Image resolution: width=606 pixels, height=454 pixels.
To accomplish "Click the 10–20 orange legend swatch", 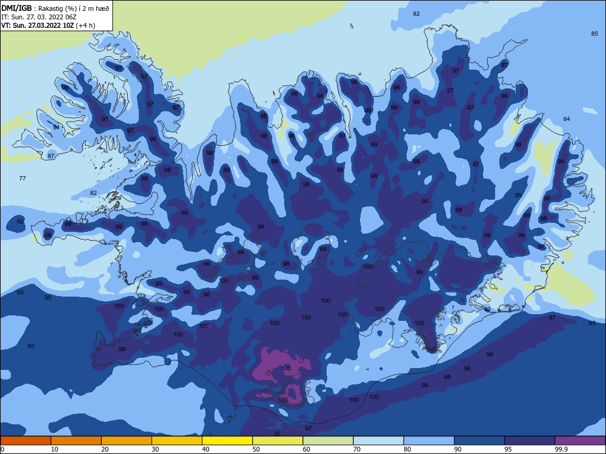I will coord(76,441).
